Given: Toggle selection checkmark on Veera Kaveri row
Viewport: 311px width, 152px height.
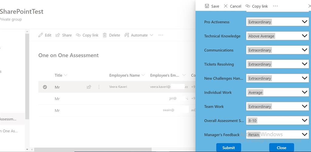Looking at the screenshot, I should (x=45, y=87).
